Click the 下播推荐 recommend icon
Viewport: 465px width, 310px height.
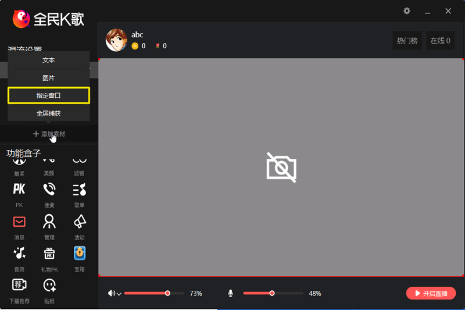point(19,286)
